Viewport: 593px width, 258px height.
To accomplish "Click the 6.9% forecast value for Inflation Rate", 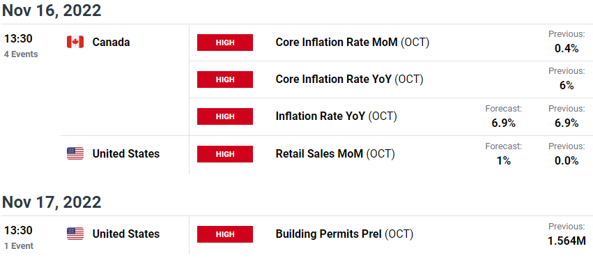I will click(503, 123).
